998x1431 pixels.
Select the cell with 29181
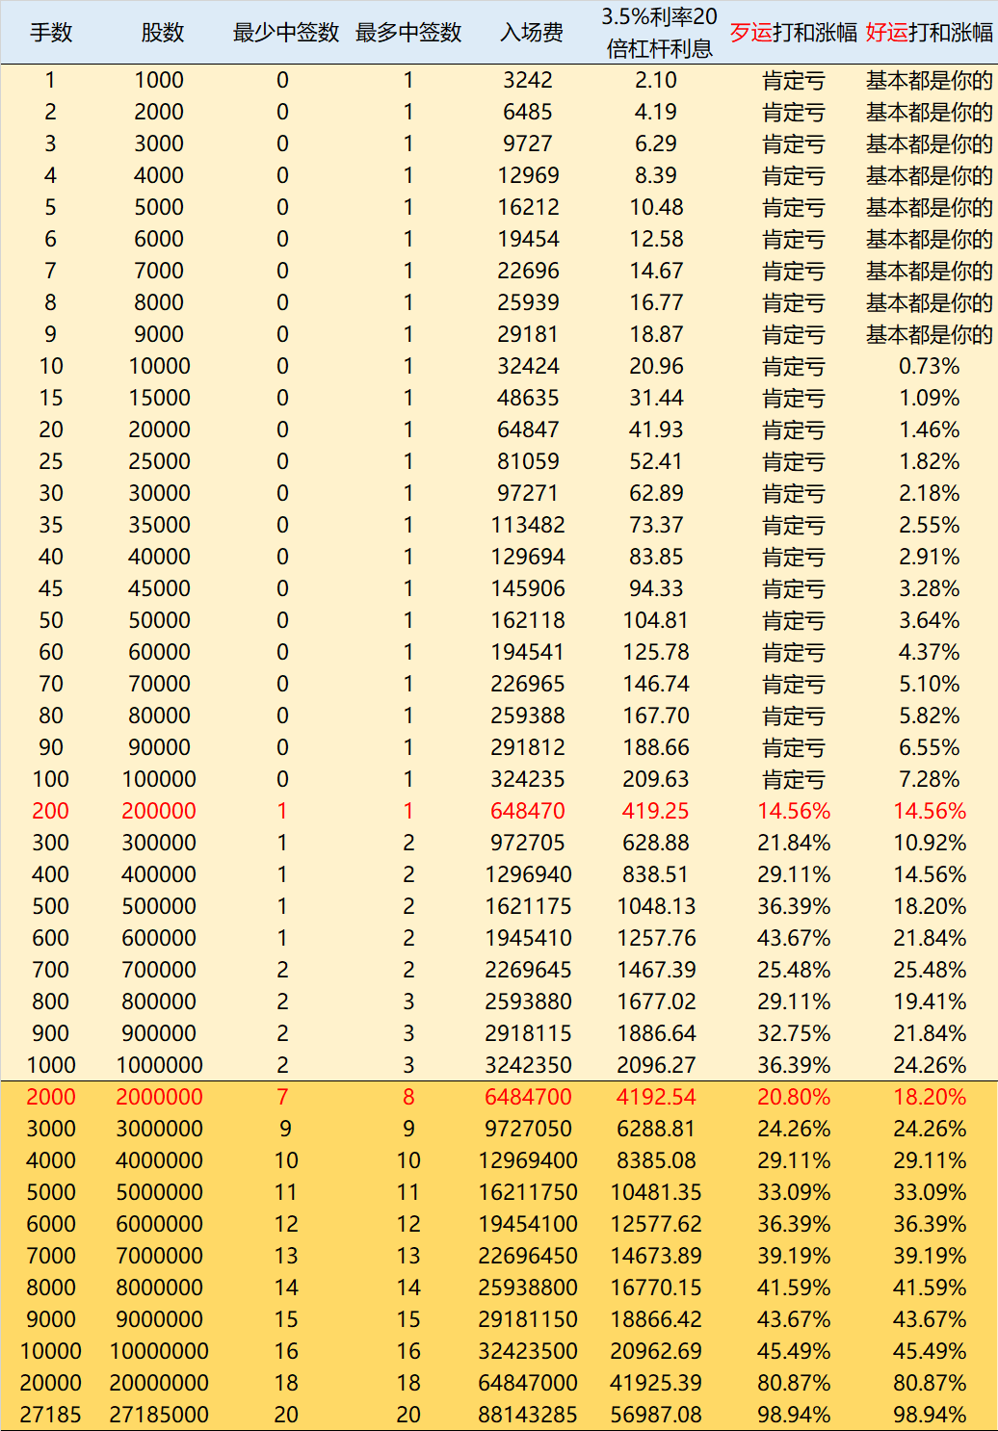[528, 334]
